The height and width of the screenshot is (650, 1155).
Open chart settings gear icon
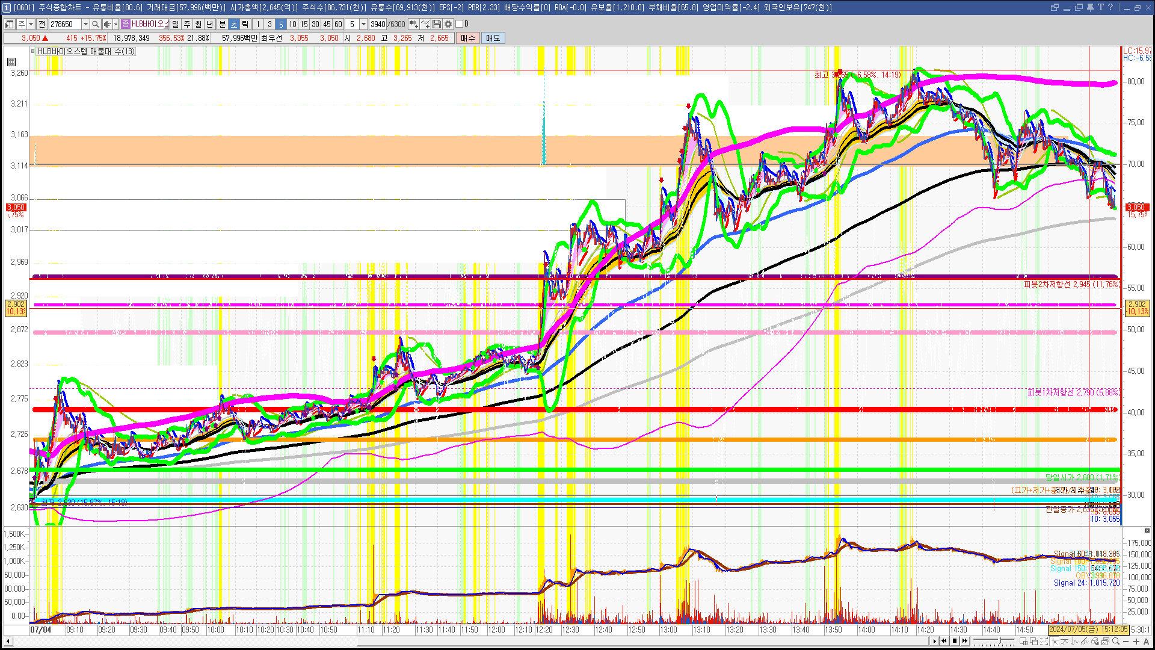coord(448,24)
